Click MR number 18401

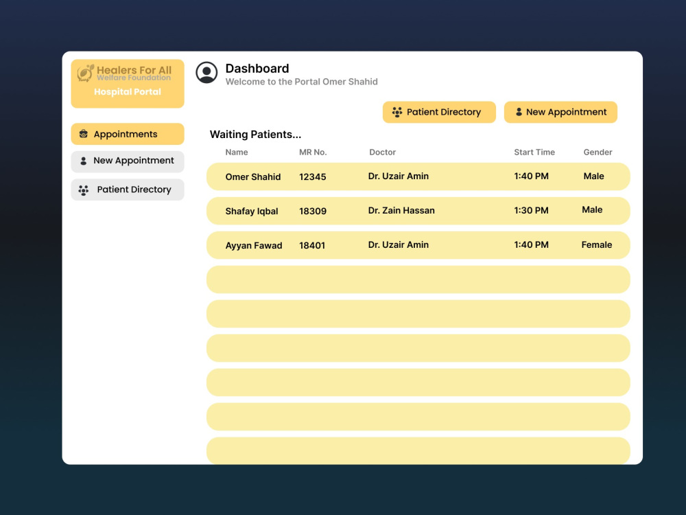[312, 246]
